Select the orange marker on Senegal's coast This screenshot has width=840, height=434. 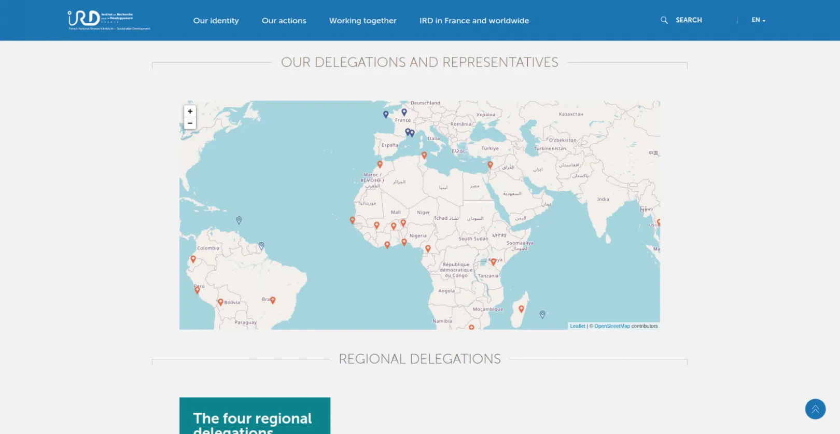point(353,220)
